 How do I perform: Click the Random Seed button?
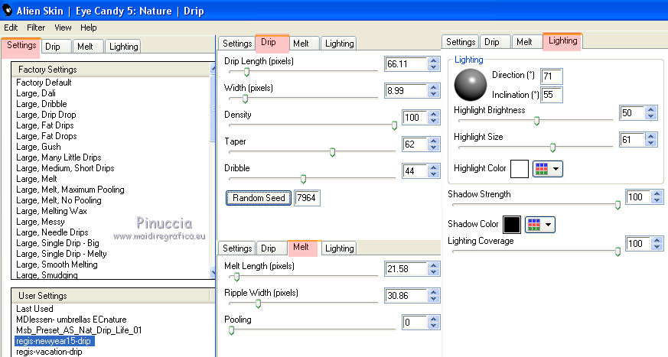tap(259, 198)
